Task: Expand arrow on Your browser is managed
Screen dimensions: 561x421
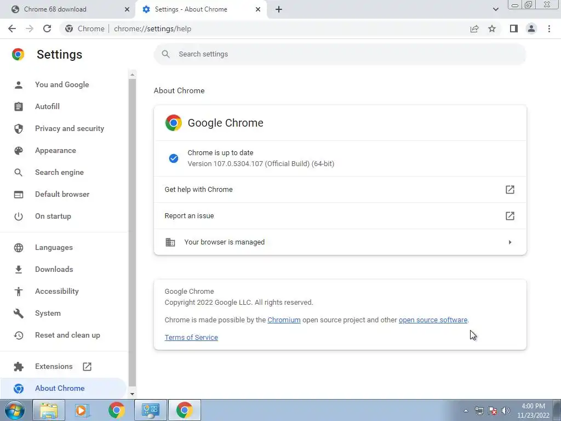Action: pos(510,242)
